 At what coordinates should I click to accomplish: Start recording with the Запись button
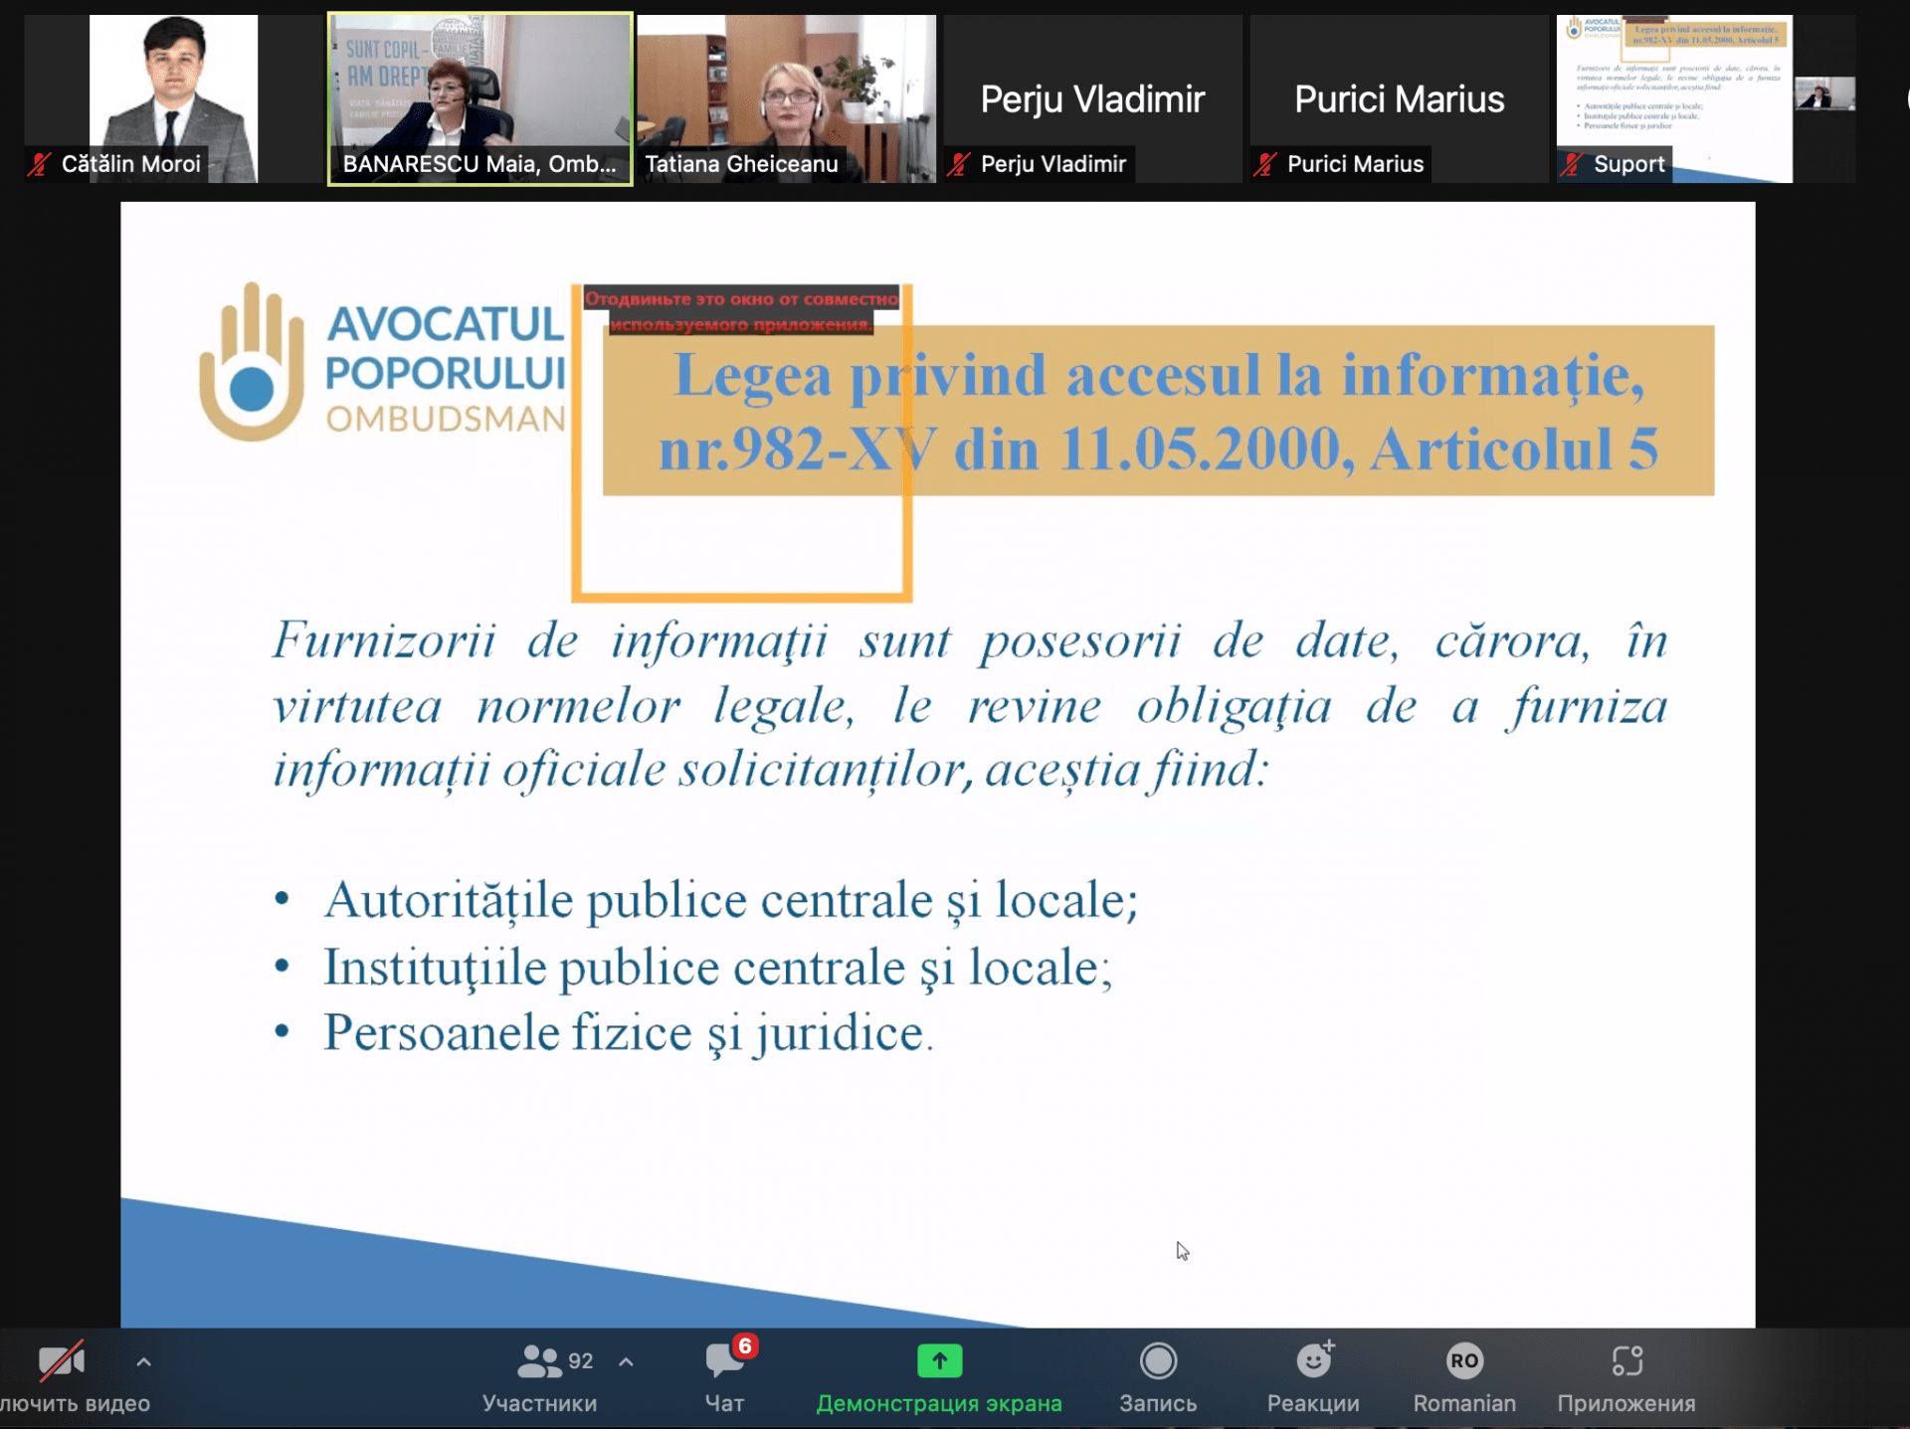click(x=1158, y=1378)
